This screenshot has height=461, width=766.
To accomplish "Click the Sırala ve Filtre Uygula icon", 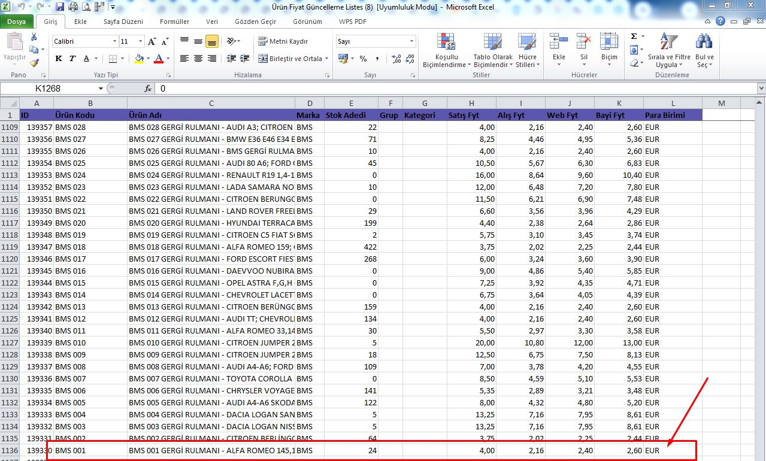I will [x=665, y=42].
